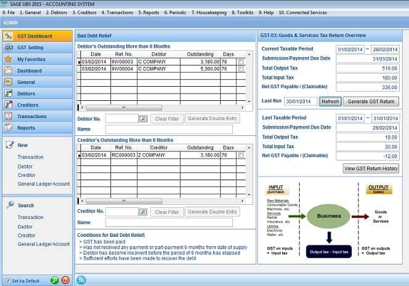Image resolution: width=409 pixels, height=286 pixels.
Task: Click New Debtor link
Action: pyautogui.click(x=25, y=167)
